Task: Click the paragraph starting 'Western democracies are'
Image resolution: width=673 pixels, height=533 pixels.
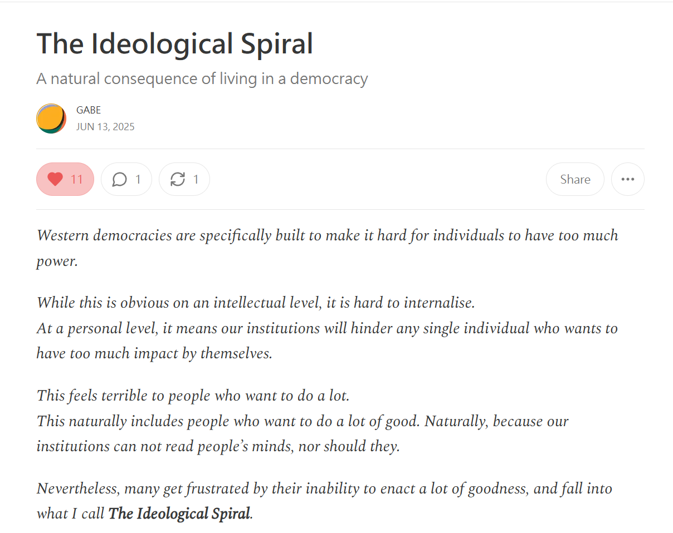Action: [328, 248]
